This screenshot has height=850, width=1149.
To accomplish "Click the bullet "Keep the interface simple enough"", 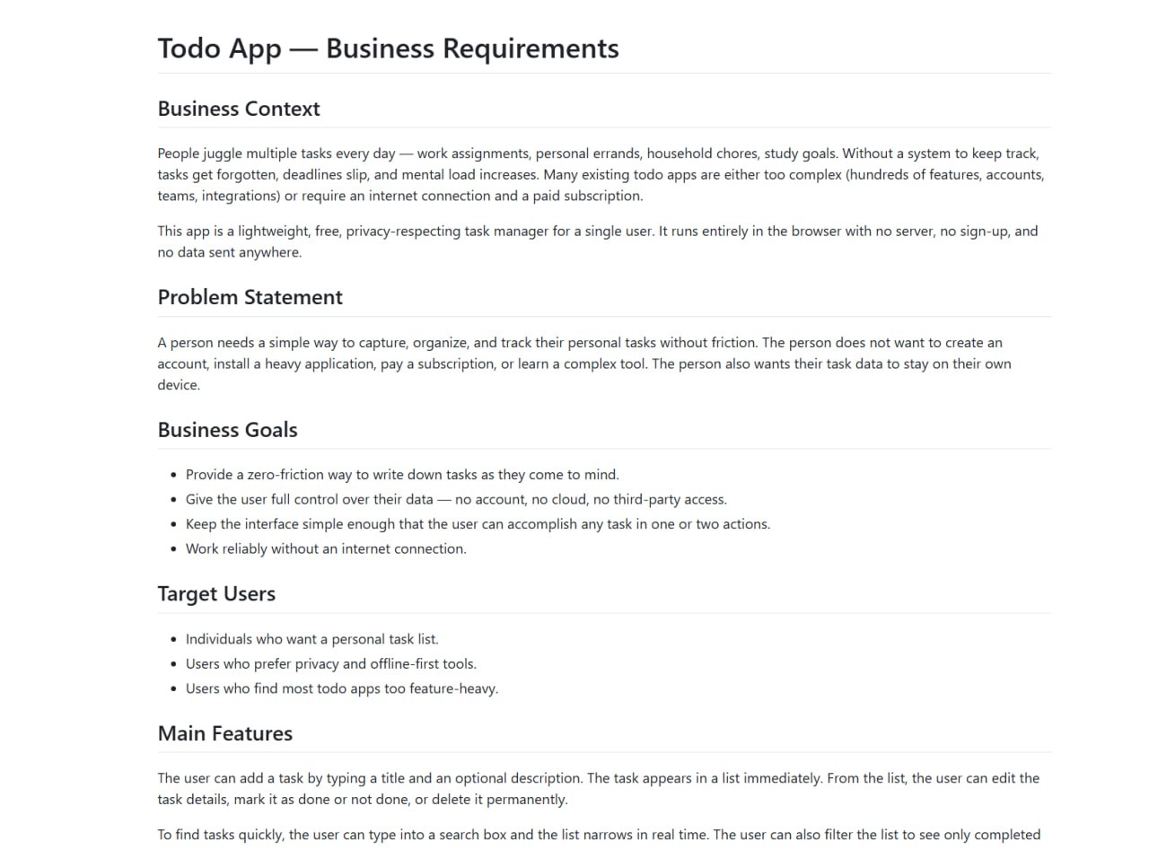I will [x=478, y=524].
